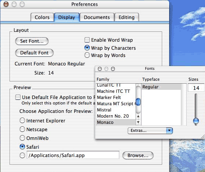Viewport: 205px width, 172px height.
Task: Select the custom application path radio button
Action: [22, 156]
